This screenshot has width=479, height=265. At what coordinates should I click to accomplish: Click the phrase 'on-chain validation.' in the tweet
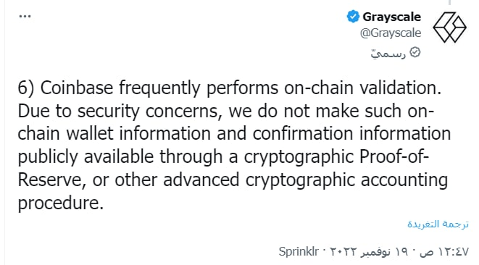[362, 88]
